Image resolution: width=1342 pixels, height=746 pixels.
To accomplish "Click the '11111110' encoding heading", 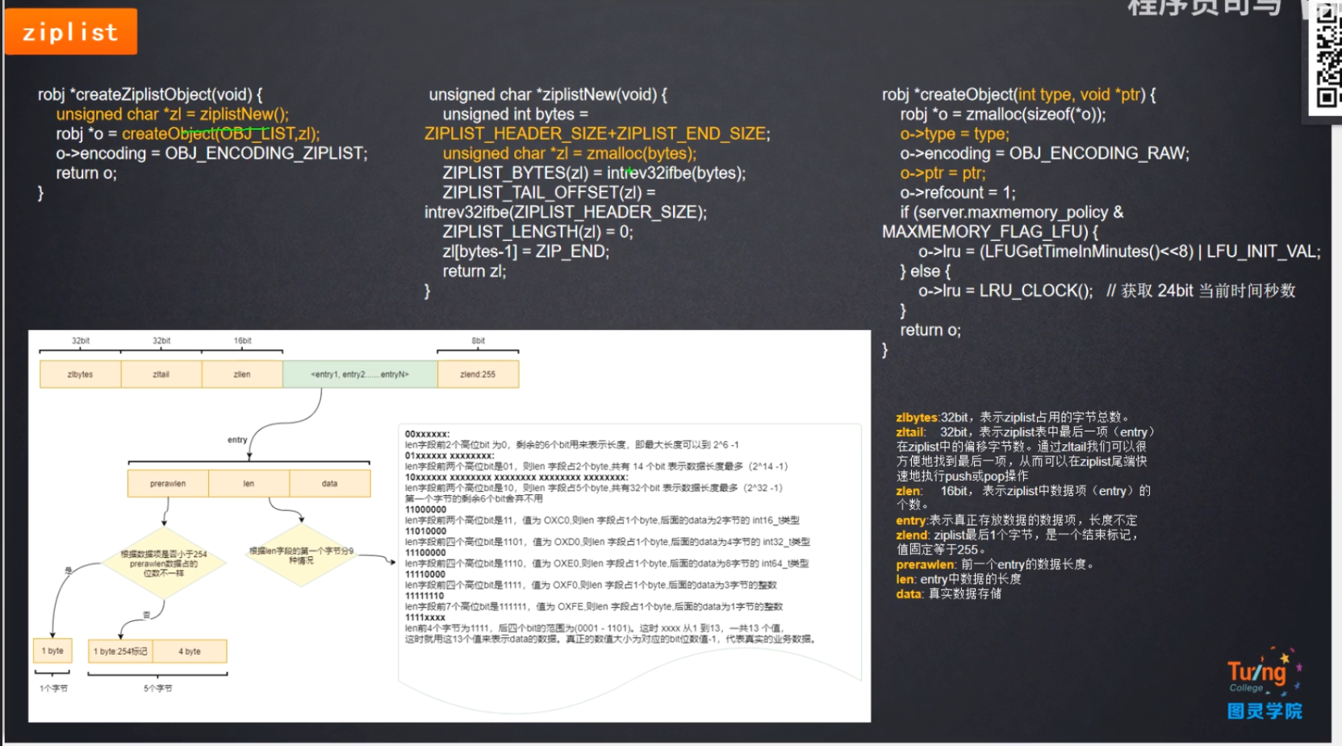I will (x=425, y=596).
